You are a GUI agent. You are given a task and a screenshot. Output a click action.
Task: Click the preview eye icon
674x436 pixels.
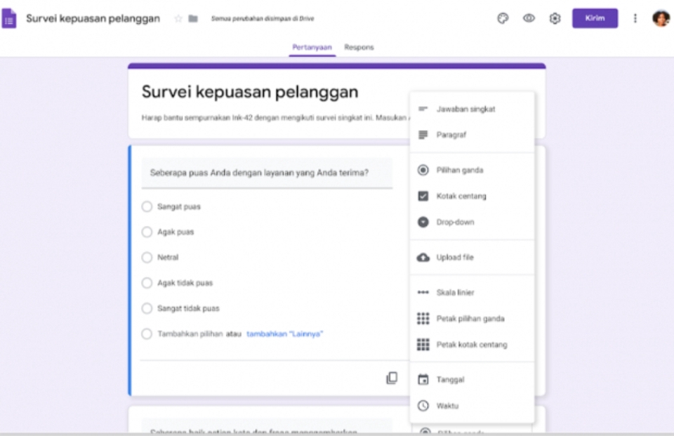coord(529,18)
